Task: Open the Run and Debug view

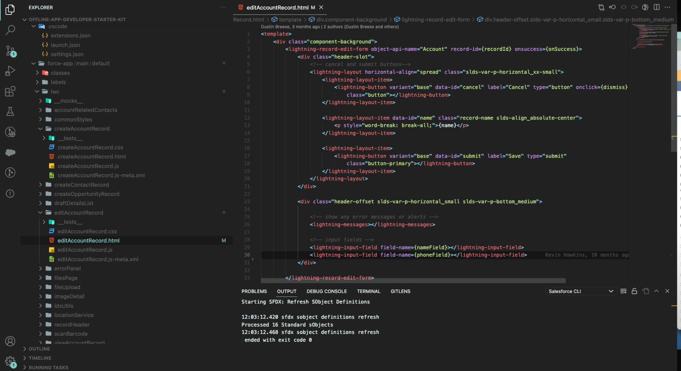Action: pos(10,71)
